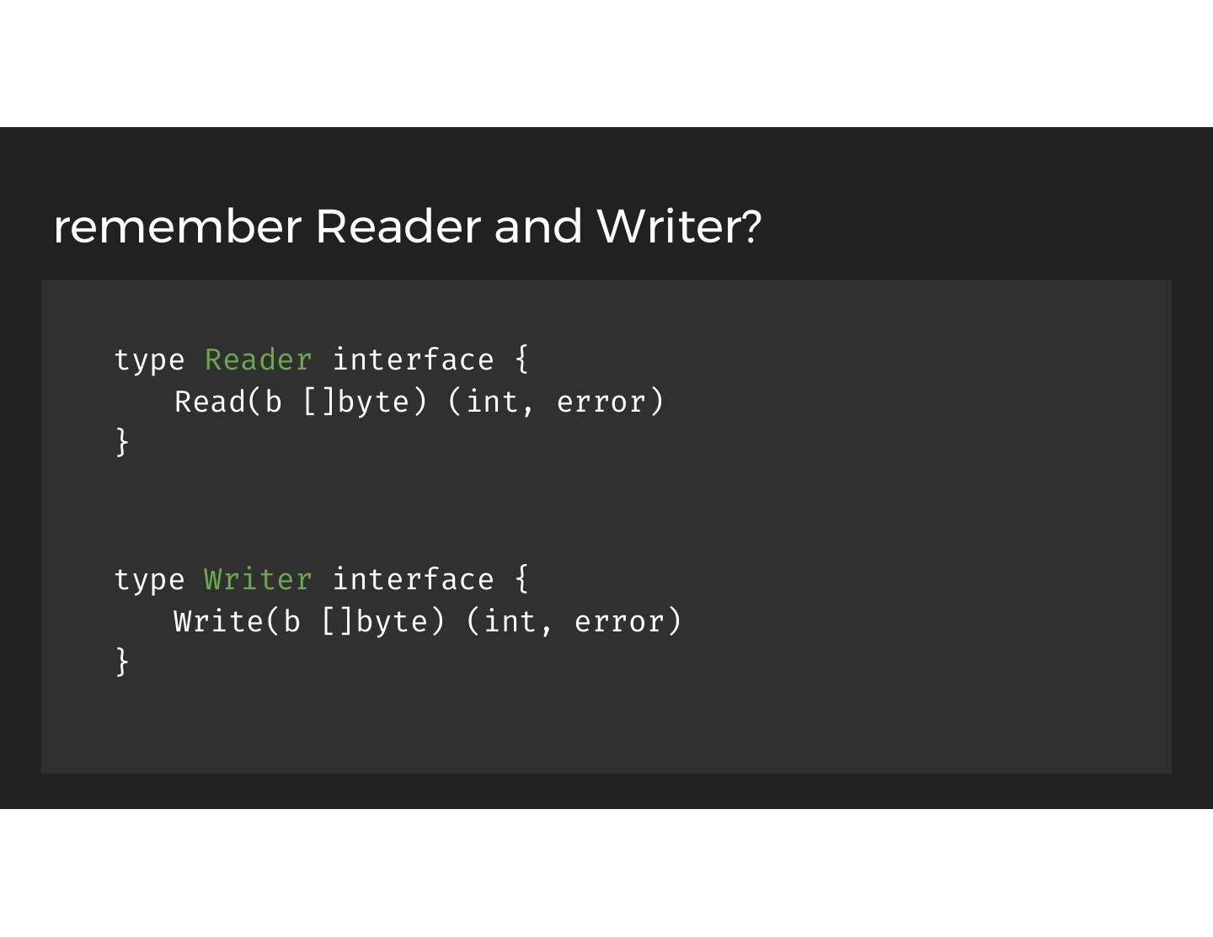Click the Read method name
Viewport: 1213px width, 937px height.
[x=210, y=402]
